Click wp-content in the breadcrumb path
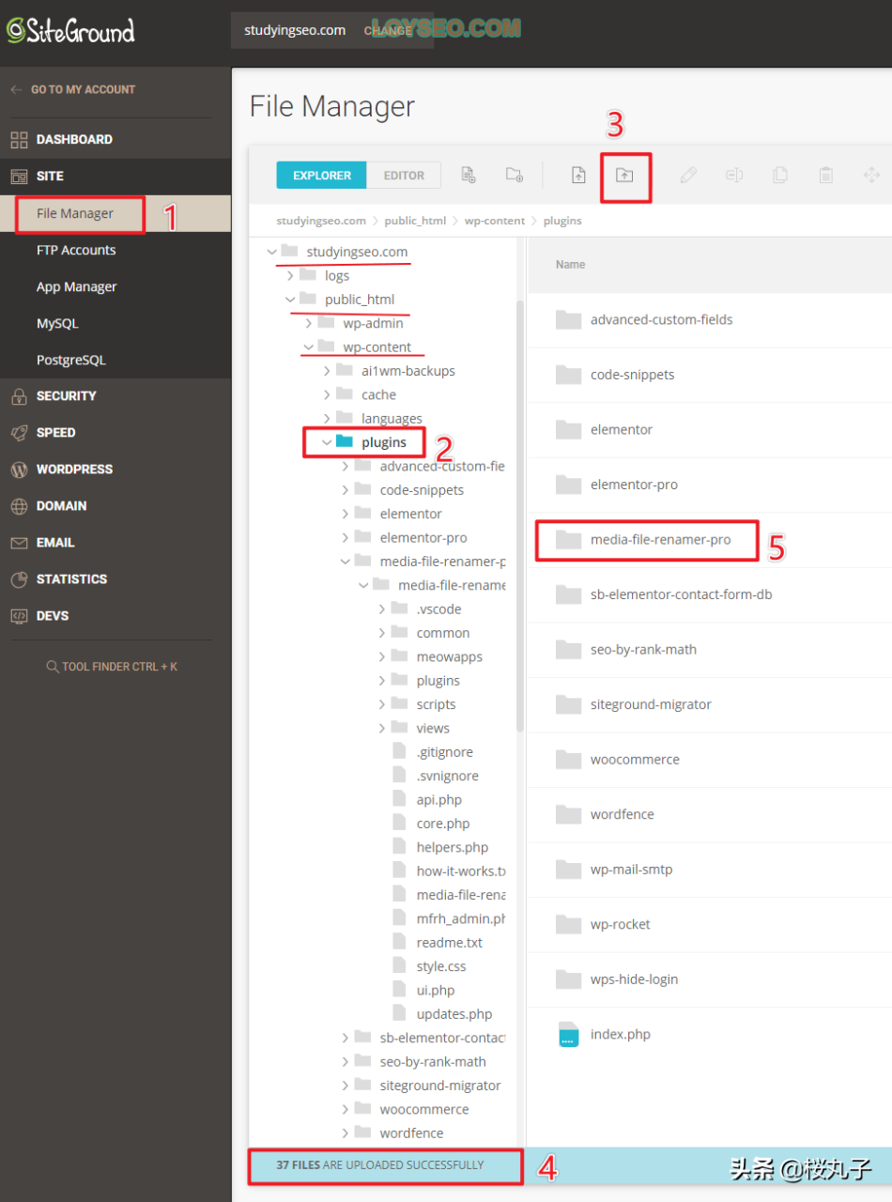The height and width of the screenshot is (1202, 892). pyautogui.click(x=495, y=221)
